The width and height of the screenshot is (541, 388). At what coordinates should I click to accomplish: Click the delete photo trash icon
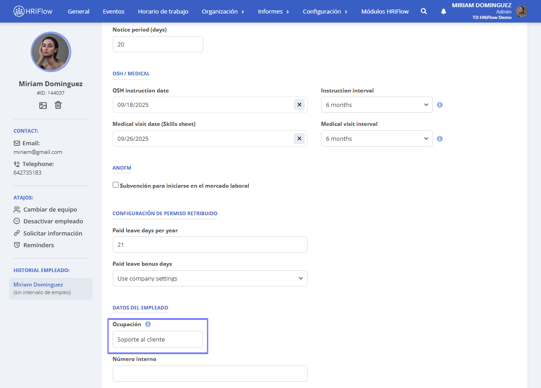[x=58, y=105]
